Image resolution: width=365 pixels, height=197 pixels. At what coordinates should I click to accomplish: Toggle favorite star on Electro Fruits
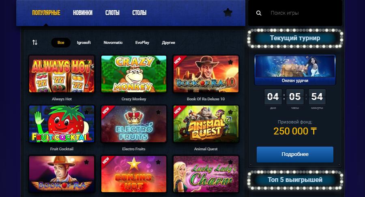click(158, 112)
